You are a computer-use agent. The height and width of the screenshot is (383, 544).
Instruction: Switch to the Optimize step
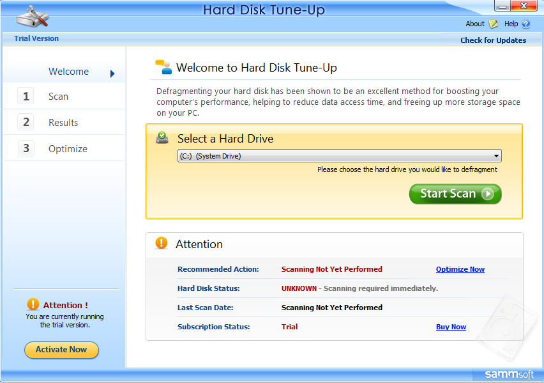68,149
